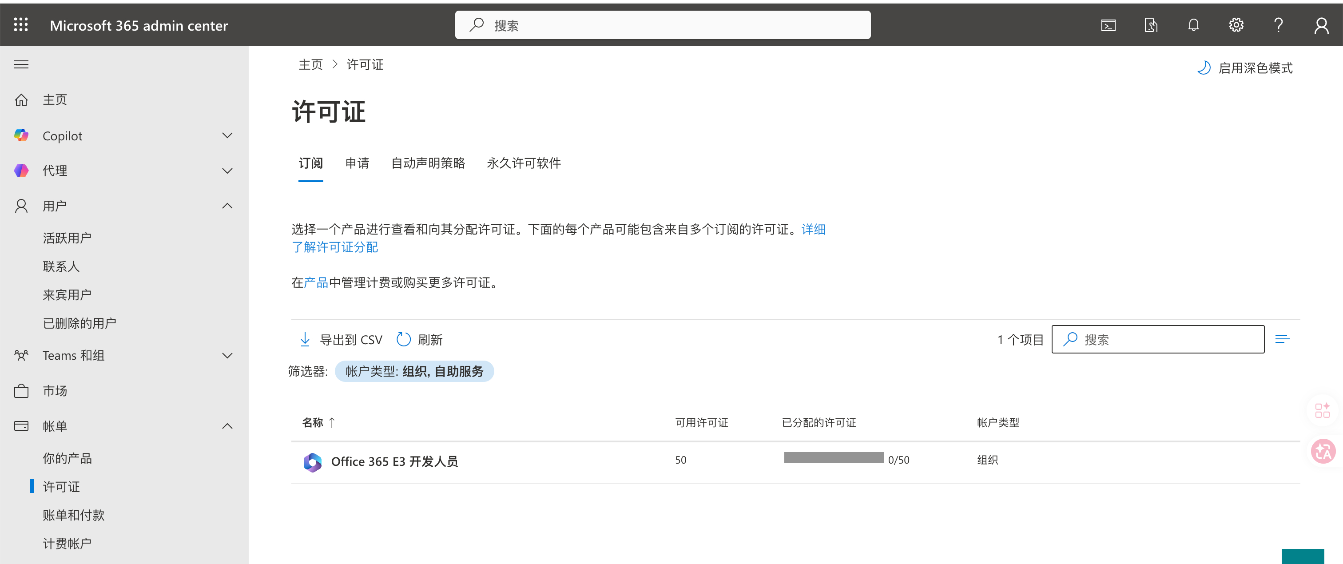Select 许可证 in the sidebar

point(61,487)
